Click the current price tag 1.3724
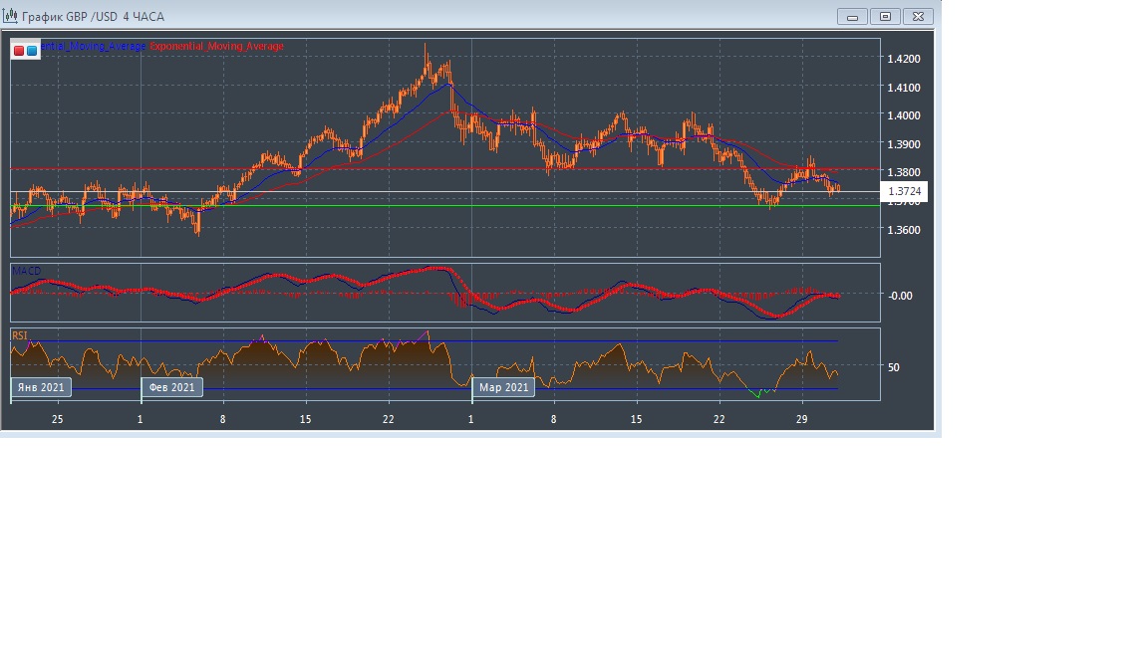The image size is (1148, 645). pos(906,191)
